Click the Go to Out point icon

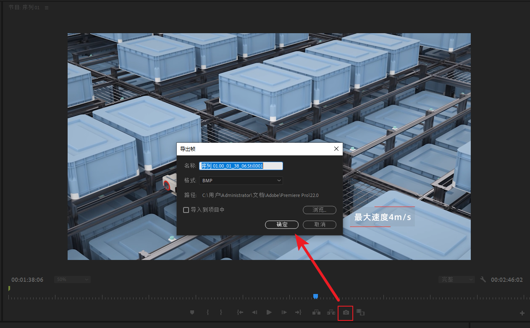coord(298,312)
